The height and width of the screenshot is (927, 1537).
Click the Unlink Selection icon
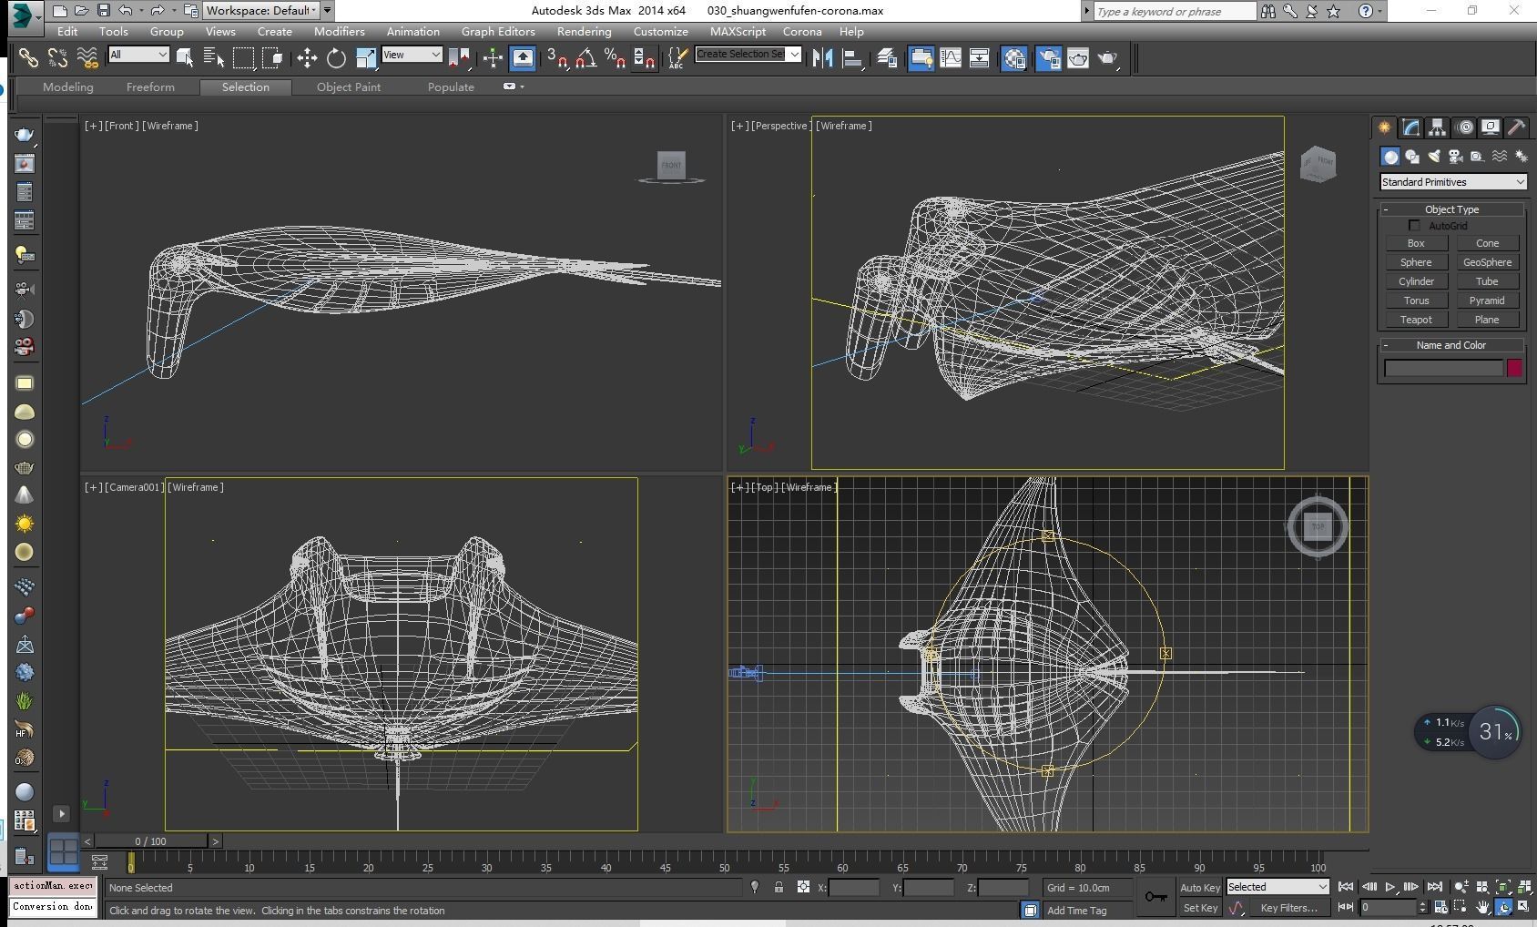[57, 58]
